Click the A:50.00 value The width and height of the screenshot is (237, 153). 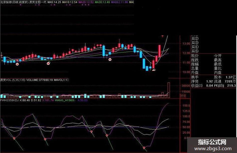point(83,100)
